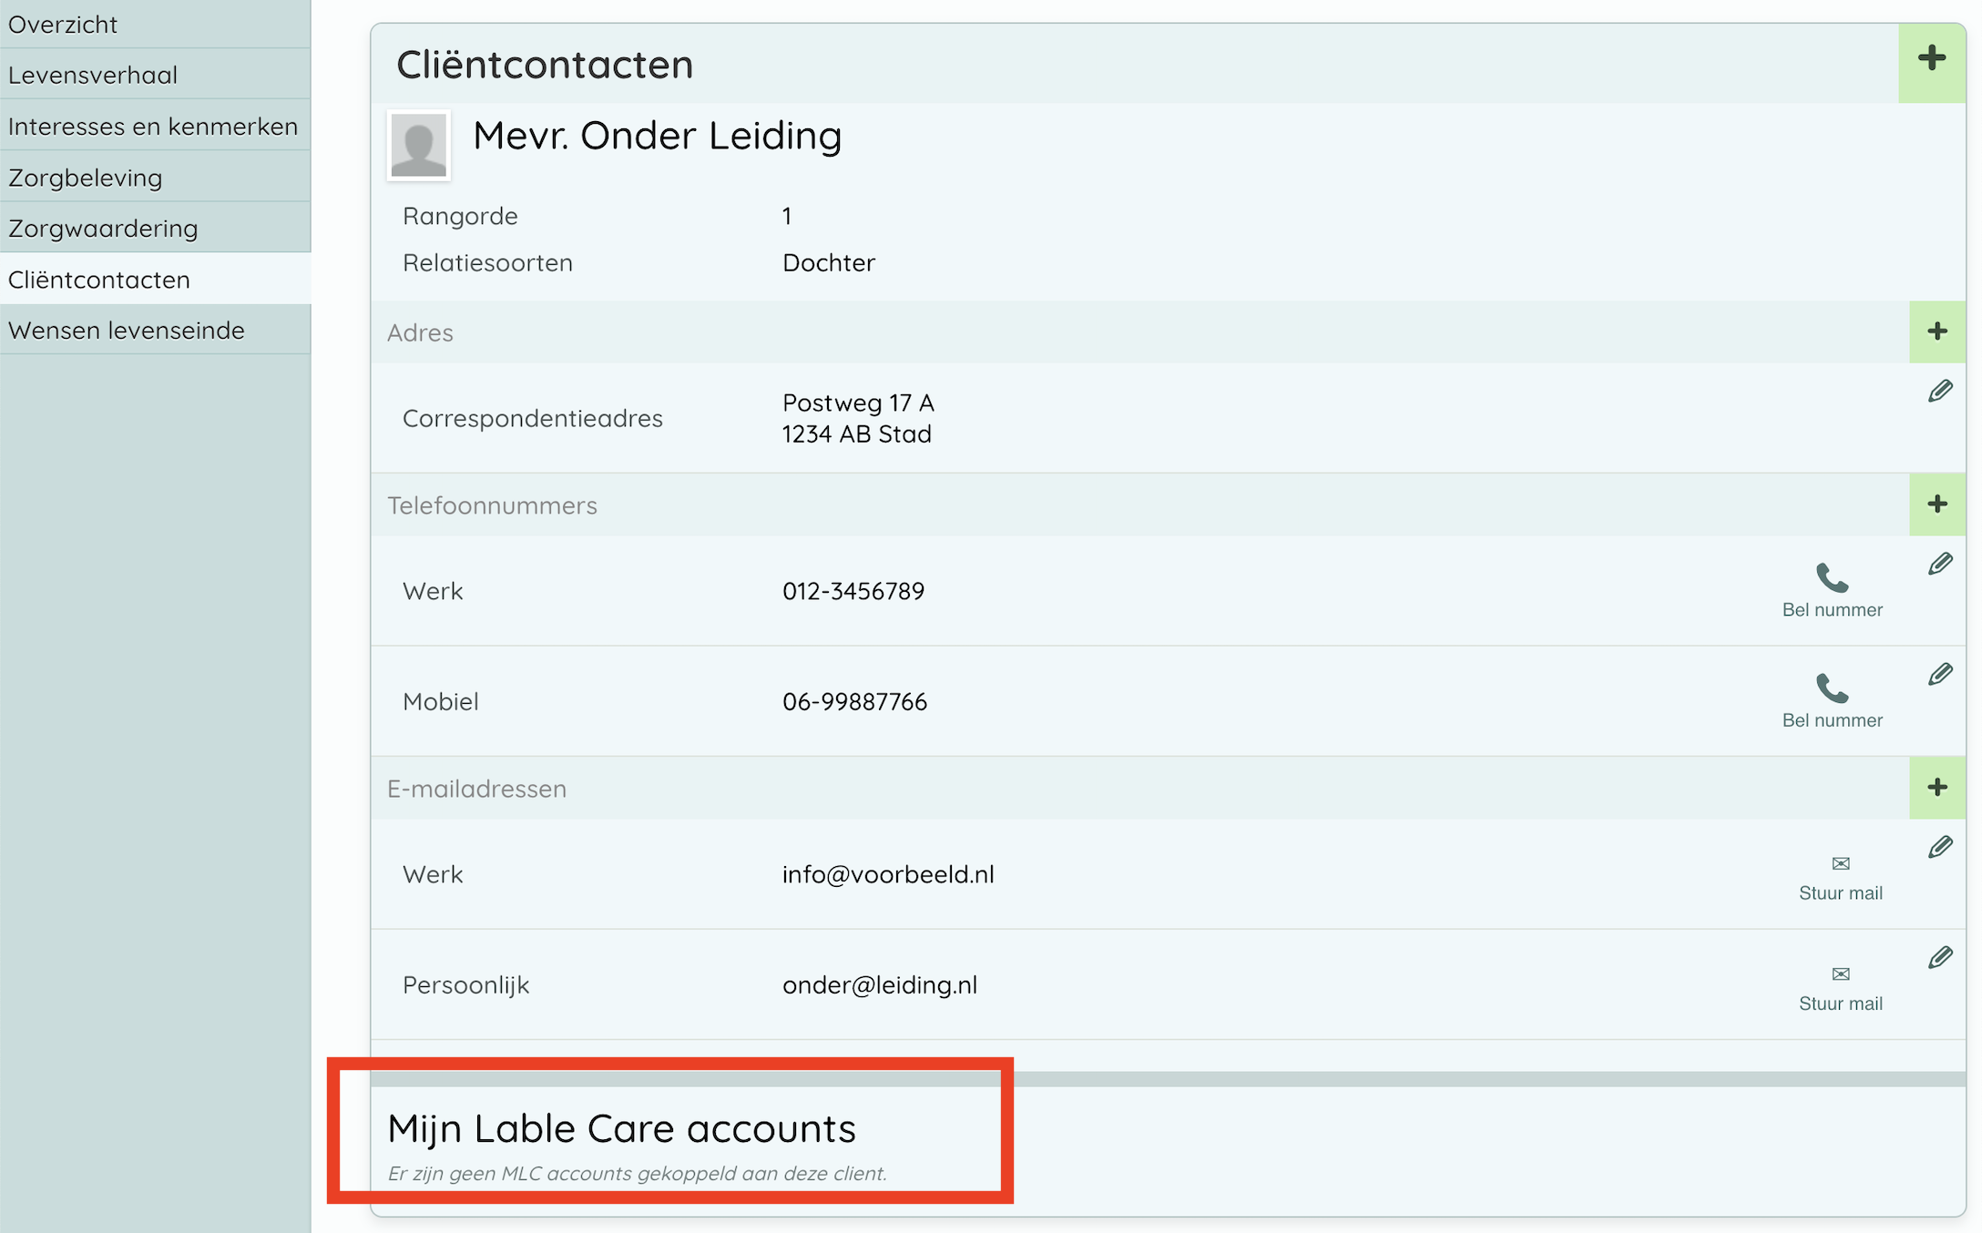Screen dimensions: 1982x1233
Task: Add a new phone number with plus icon
Action: point(1937,504)
